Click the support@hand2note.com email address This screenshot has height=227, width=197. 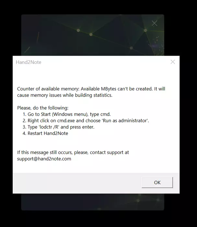coord(44,159)
